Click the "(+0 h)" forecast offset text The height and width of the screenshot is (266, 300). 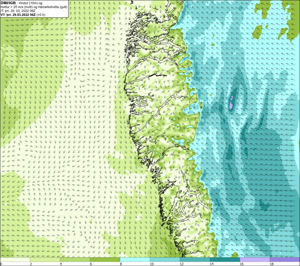coord(41,15)
